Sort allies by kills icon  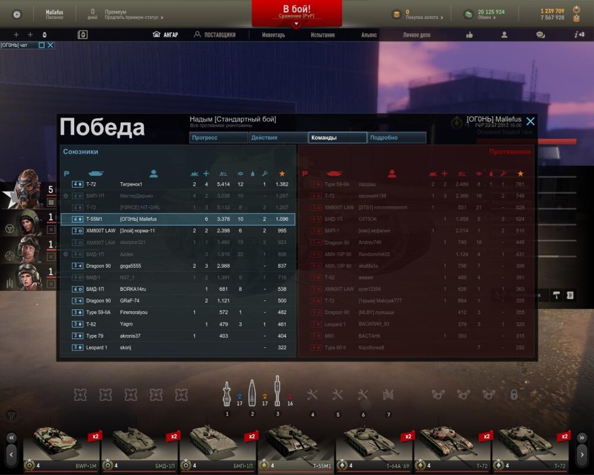(x=194, y=173)
